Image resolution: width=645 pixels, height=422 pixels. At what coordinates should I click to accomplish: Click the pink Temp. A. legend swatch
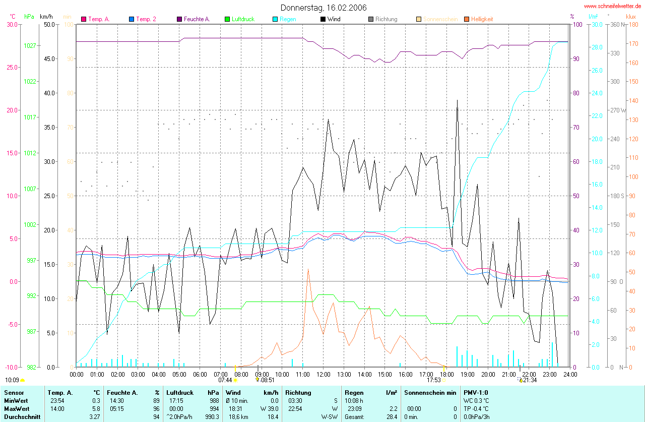[84, 19]
